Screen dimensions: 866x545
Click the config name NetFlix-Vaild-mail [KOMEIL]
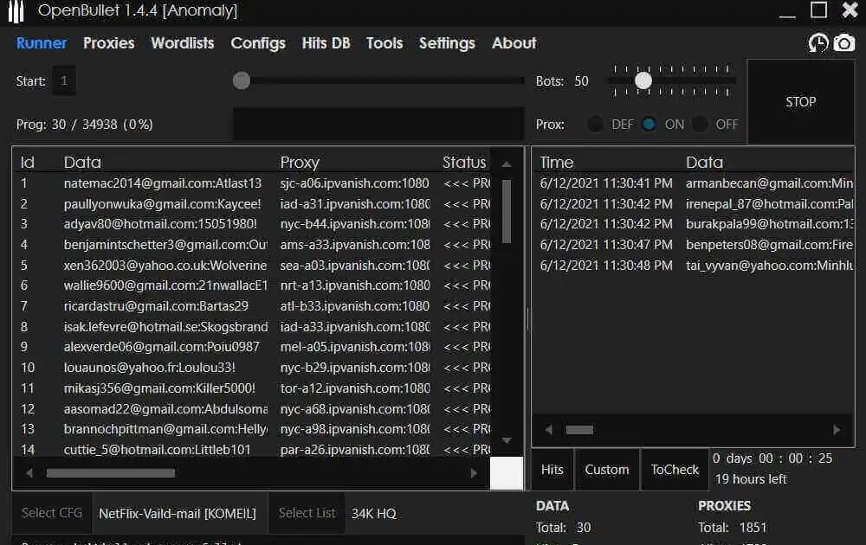tap(178, 514)
